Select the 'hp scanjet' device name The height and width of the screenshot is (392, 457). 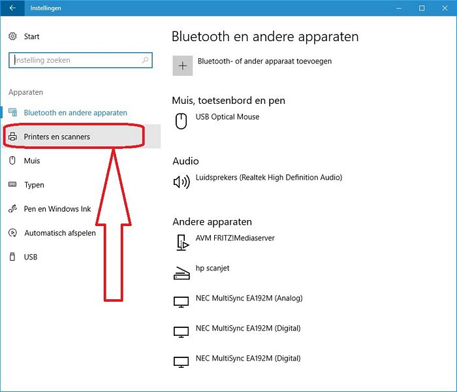coord(212,269)
